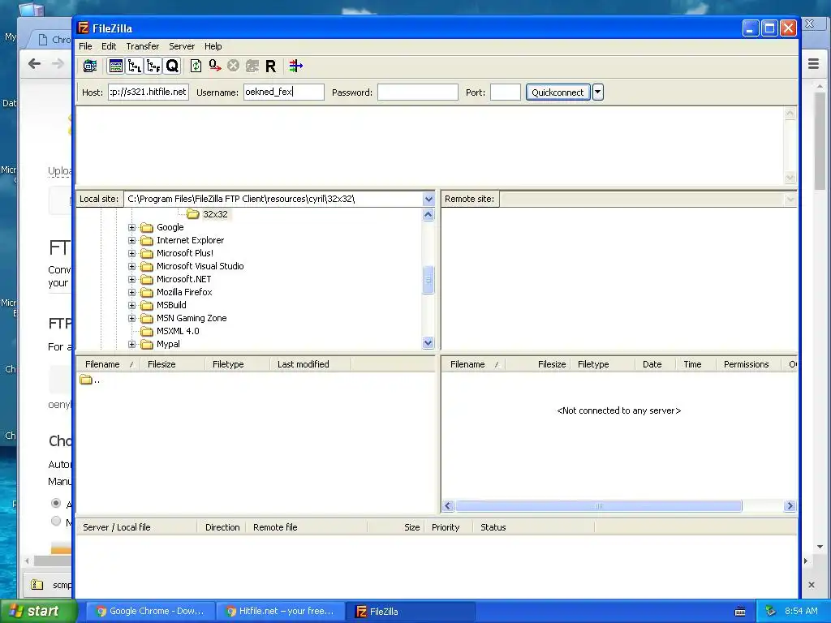This screenshot has height=623, width=831.
Task: Open the Transfer menu
Action: pos(143,46)
